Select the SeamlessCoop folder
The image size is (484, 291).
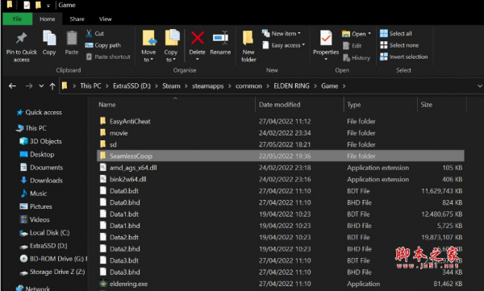(280, 156)
